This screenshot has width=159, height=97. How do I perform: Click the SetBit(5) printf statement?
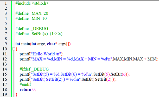[74, 74]
